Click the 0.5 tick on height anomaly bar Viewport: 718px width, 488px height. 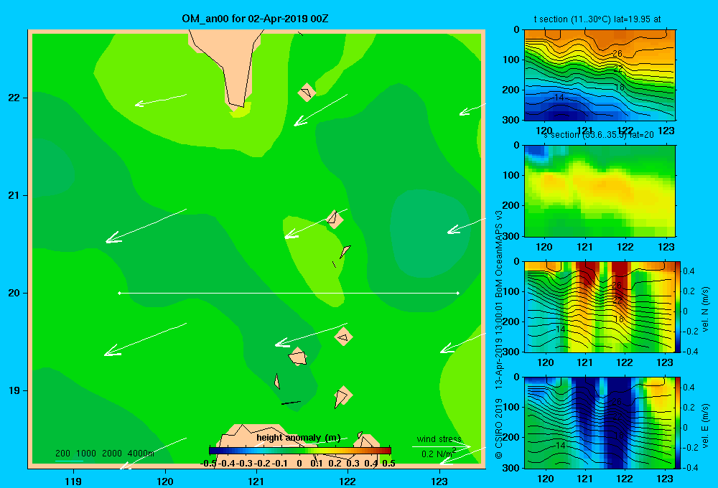click(388, 464)
